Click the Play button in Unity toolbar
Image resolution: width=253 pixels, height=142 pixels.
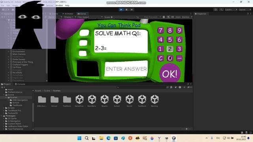pos(121,9)
